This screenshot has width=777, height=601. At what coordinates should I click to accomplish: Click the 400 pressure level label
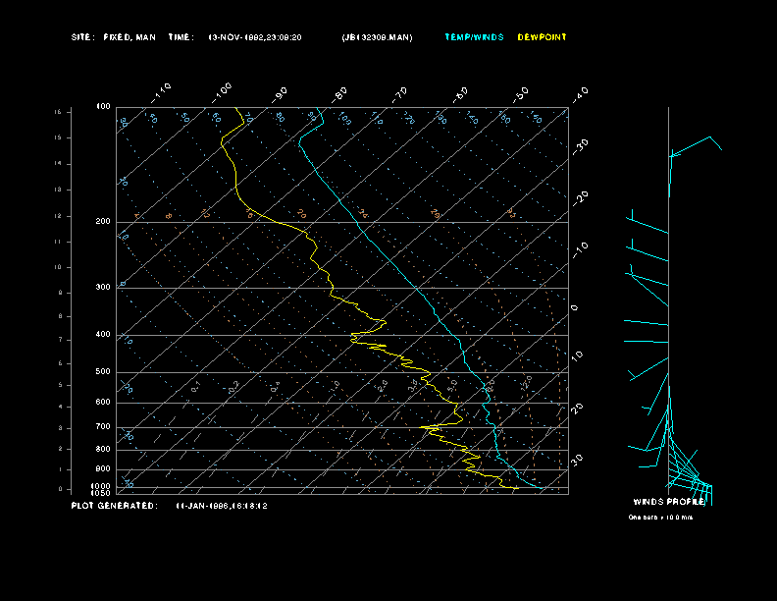coord(103,334)
